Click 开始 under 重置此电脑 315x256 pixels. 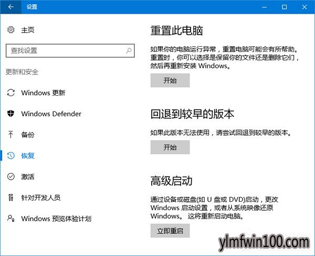tap(170, 80)
